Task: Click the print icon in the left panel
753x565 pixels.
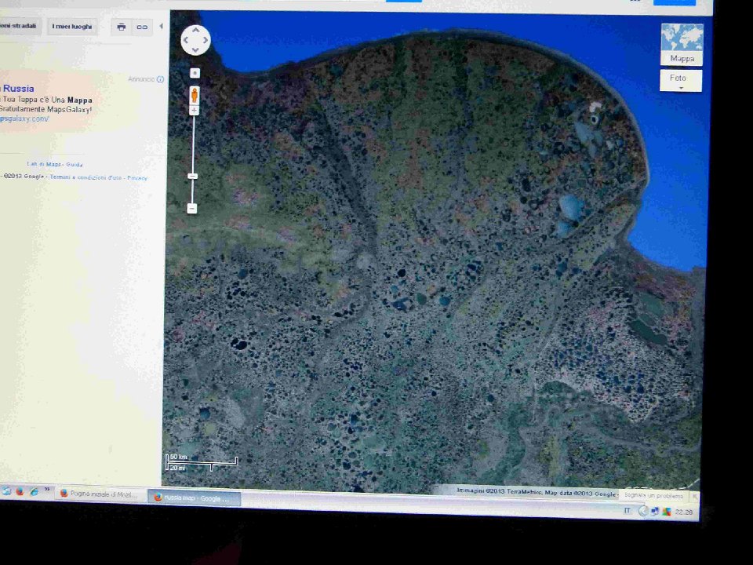Action: tap(122, 27)
